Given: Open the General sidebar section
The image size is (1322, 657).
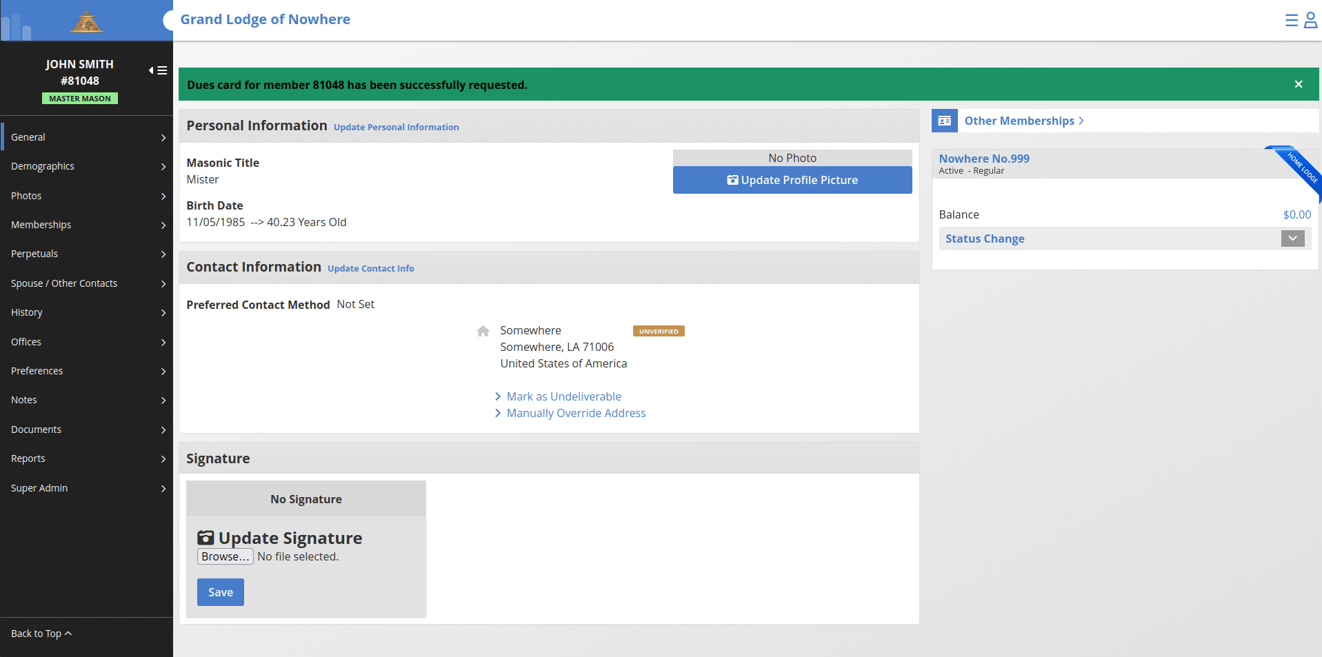Looking at the screenshot, I should coord(87,137).
